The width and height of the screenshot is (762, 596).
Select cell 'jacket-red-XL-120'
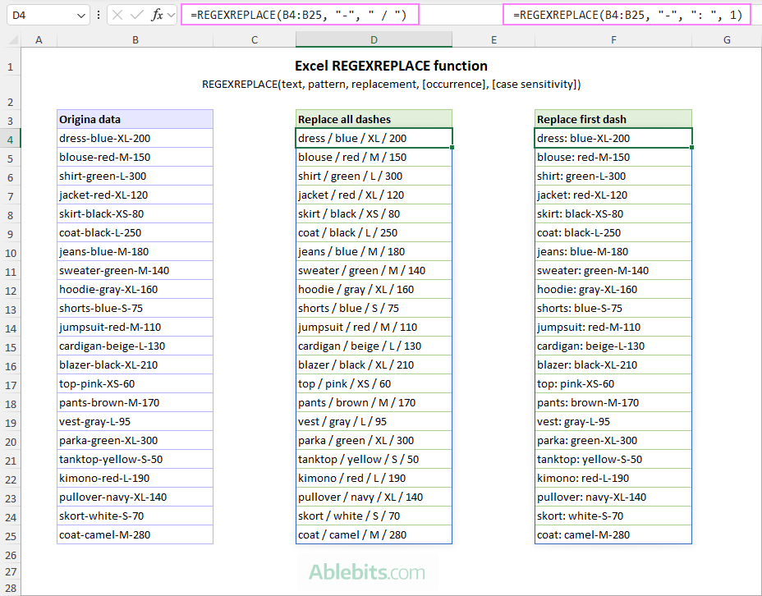(135, 195)
